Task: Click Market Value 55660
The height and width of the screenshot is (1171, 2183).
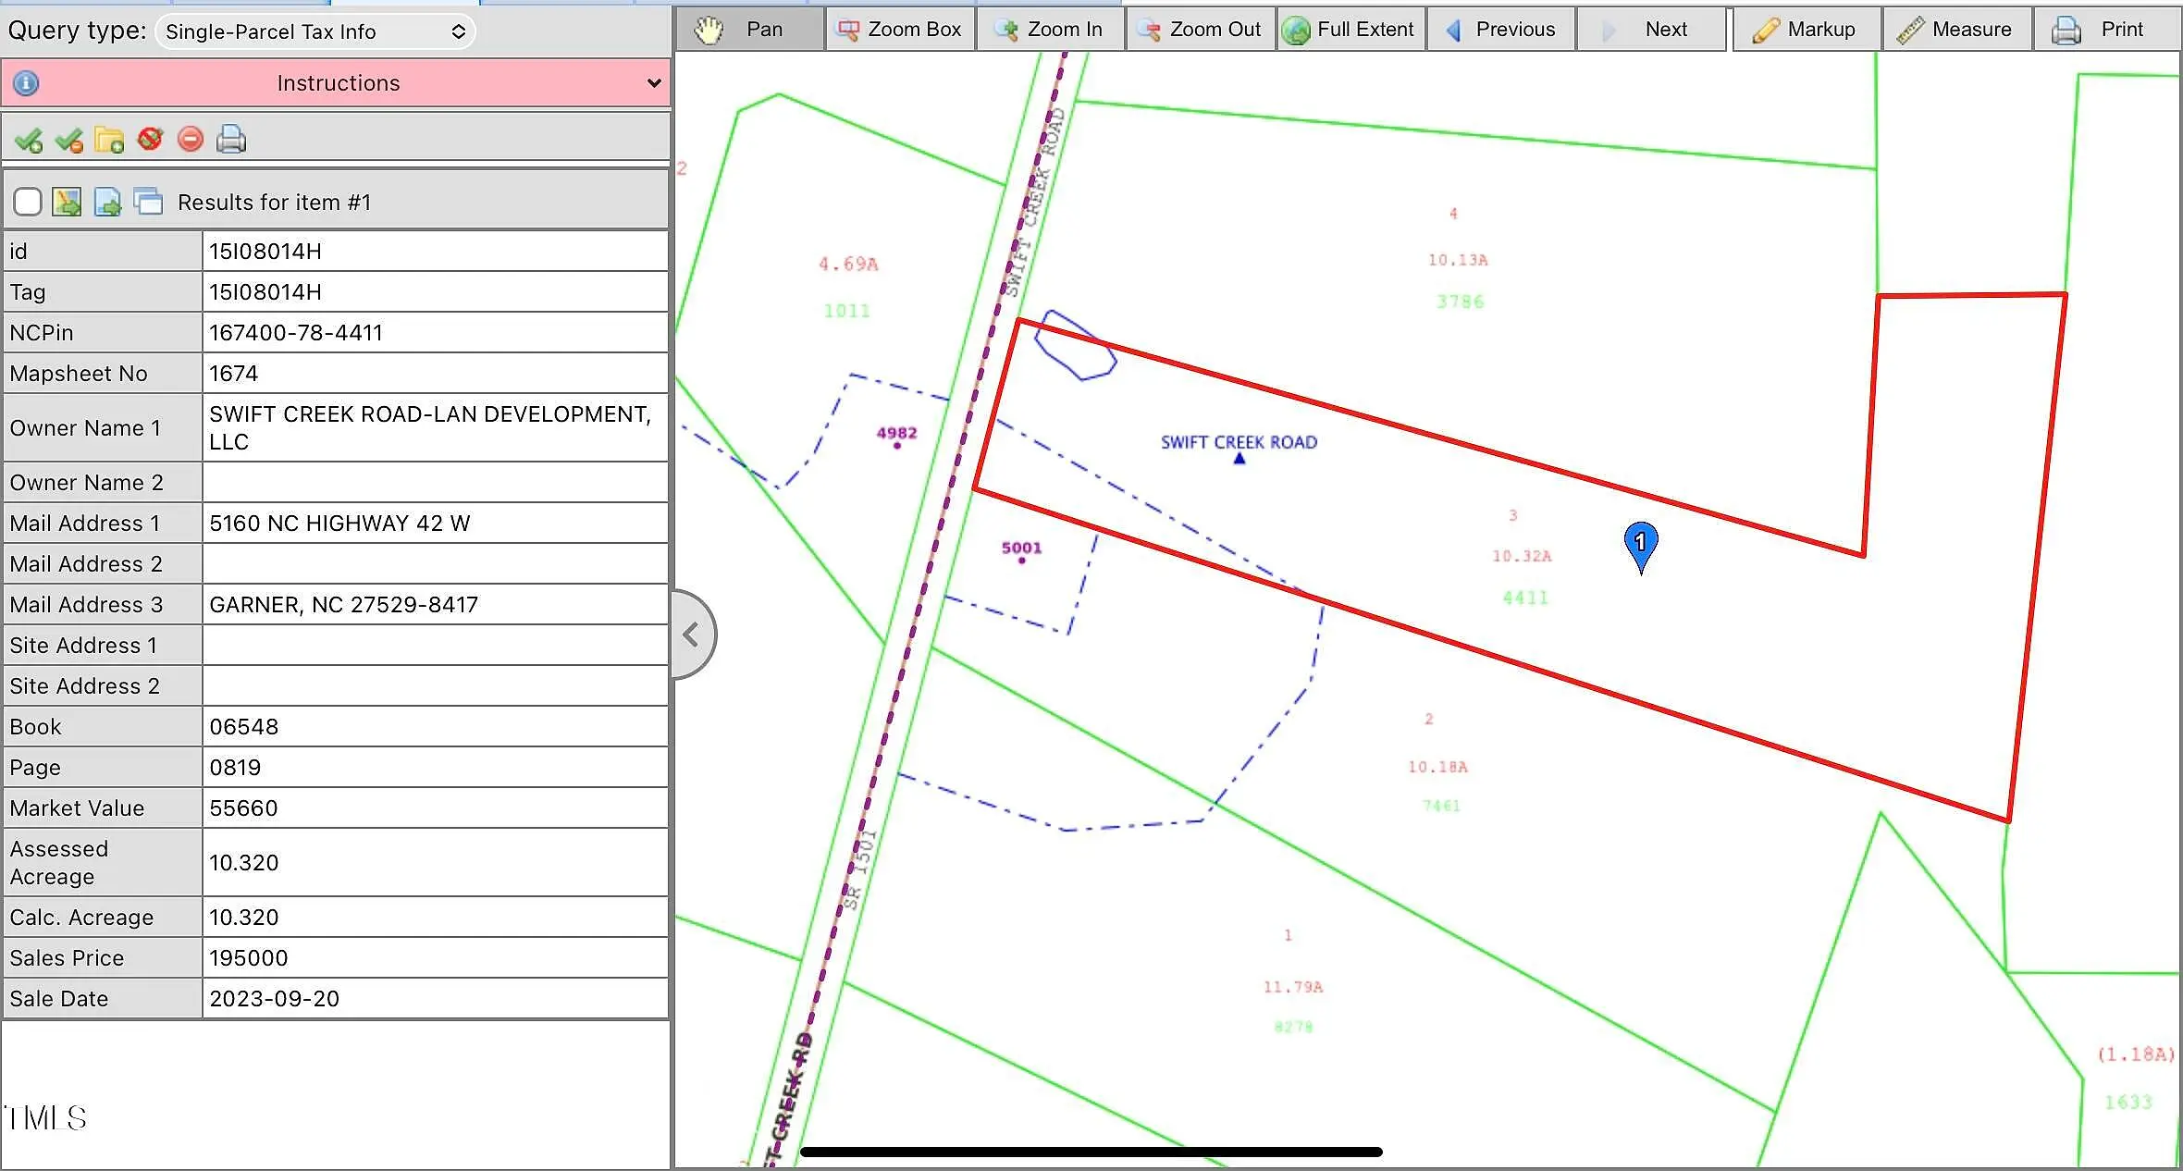Action: [435, 808]
